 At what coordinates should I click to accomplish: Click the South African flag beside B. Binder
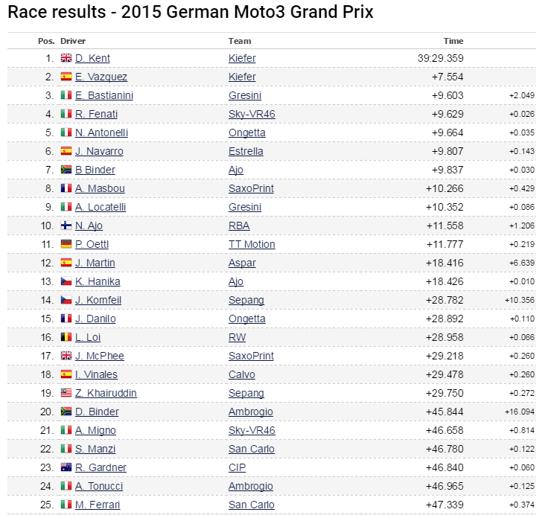pos(66,170)
